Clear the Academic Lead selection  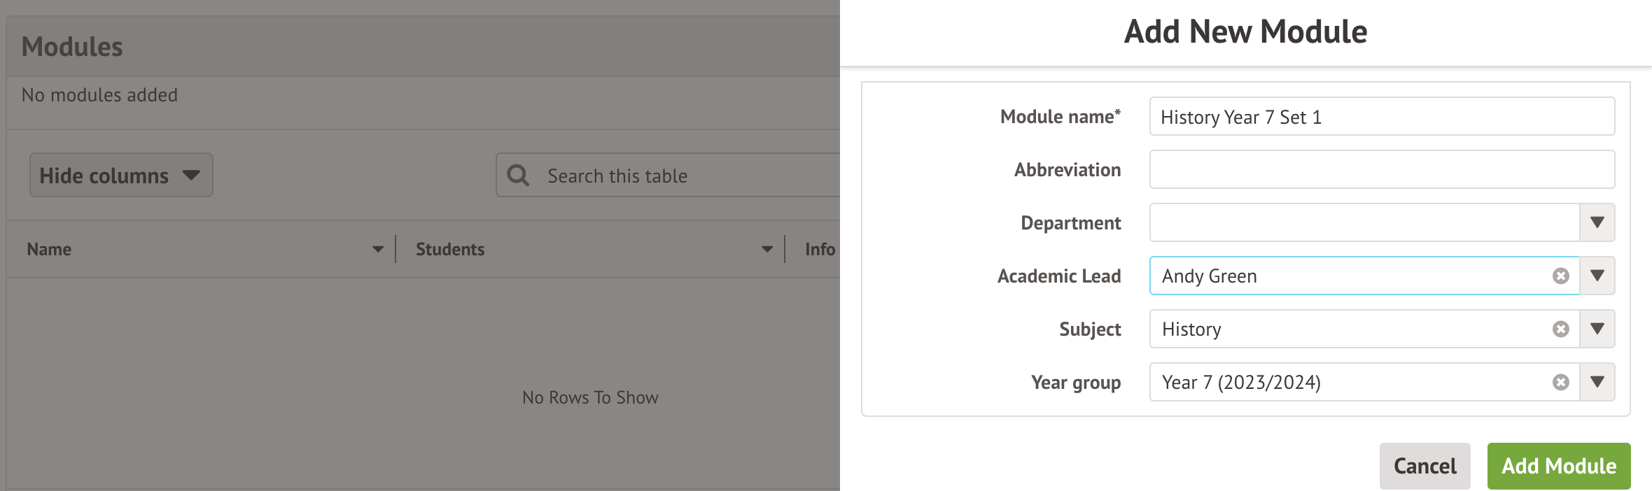pos(1560,276)
